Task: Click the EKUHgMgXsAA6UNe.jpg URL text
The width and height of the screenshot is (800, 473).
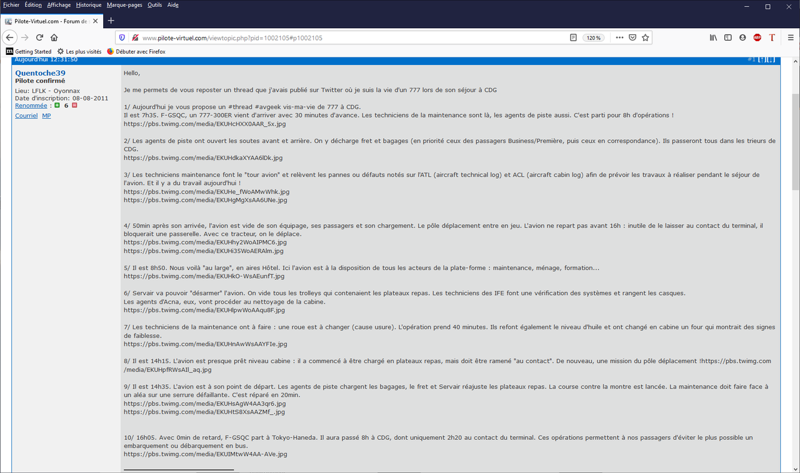Action: [206, 201]
